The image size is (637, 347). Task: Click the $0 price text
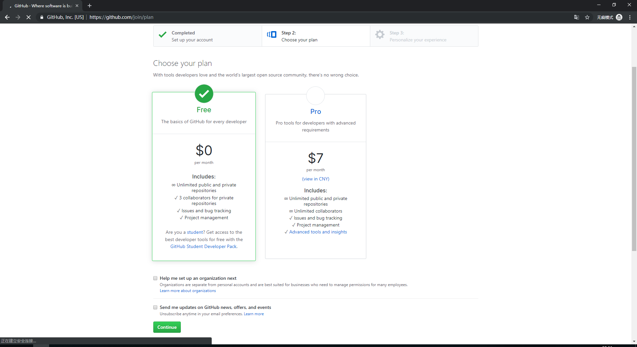click(x=204, y=150)
